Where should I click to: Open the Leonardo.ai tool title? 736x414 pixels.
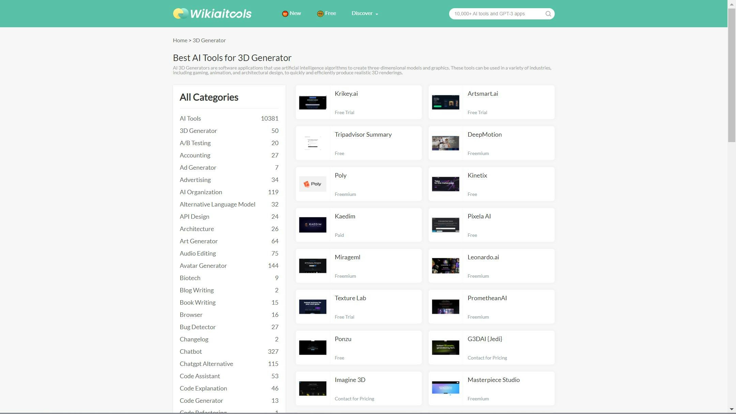click(x=483, y=257)
